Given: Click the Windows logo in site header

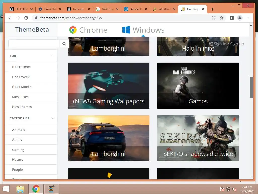Looking at the screenshot, I should [x=126, y=30].
